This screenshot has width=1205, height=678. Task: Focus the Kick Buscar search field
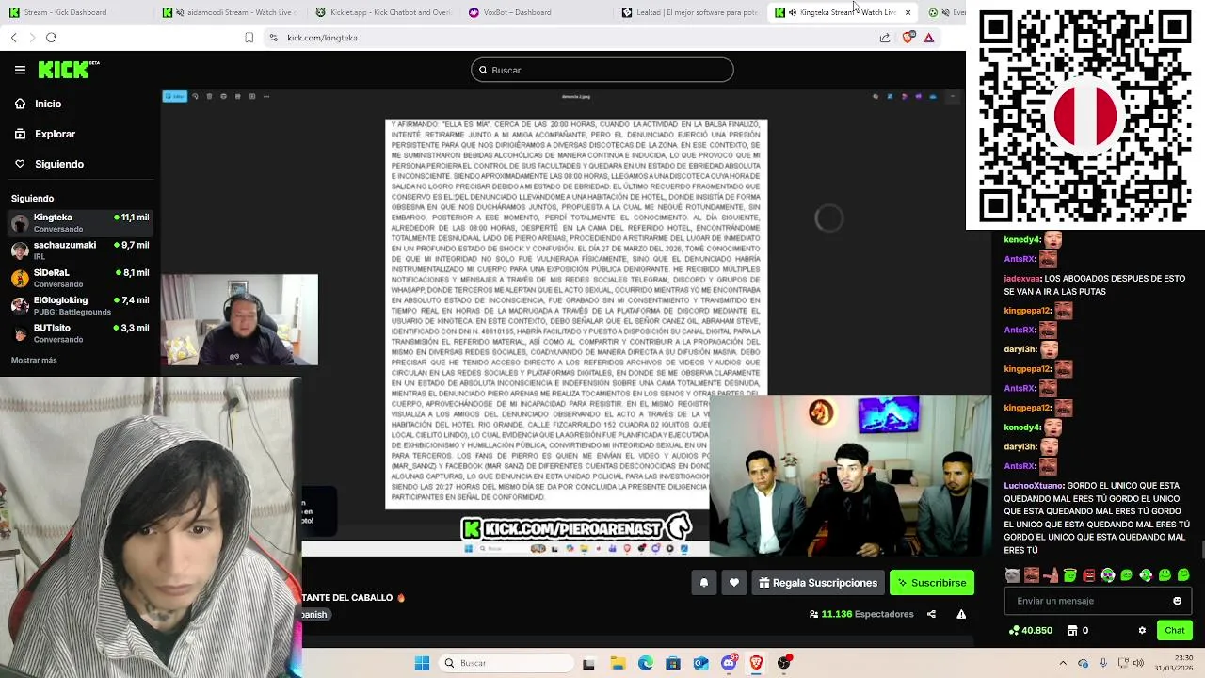[x=602, y=70]
